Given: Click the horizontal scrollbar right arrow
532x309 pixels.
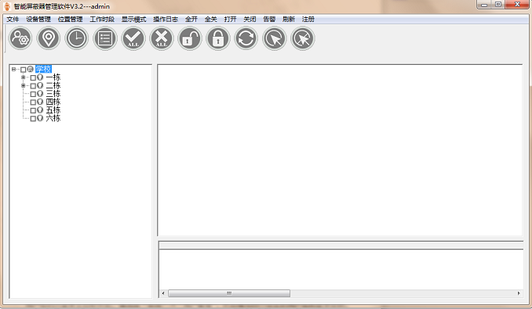Looking at the screenshot, I should (x=519, y=293).
